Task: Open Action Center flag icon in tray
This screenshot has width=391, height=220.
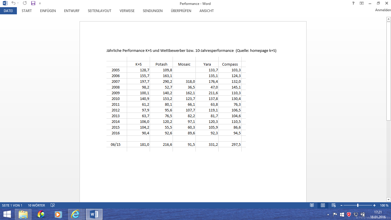Action: click(x=335, y=214)
